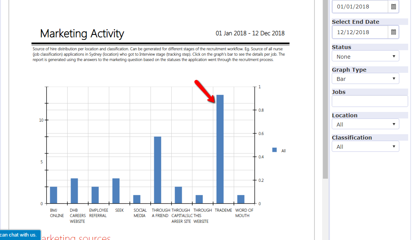Click the legend label All
412x240 pixels.
pos(283,151)
